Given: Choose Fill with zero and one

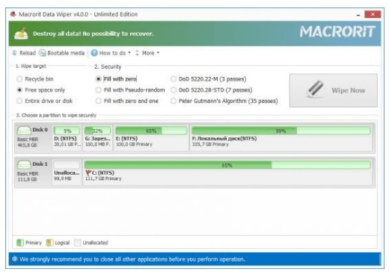Looking at the screenshot, I should 127,101.
